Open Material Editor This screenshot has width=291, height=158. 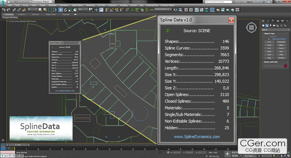[x=212, y=10]
